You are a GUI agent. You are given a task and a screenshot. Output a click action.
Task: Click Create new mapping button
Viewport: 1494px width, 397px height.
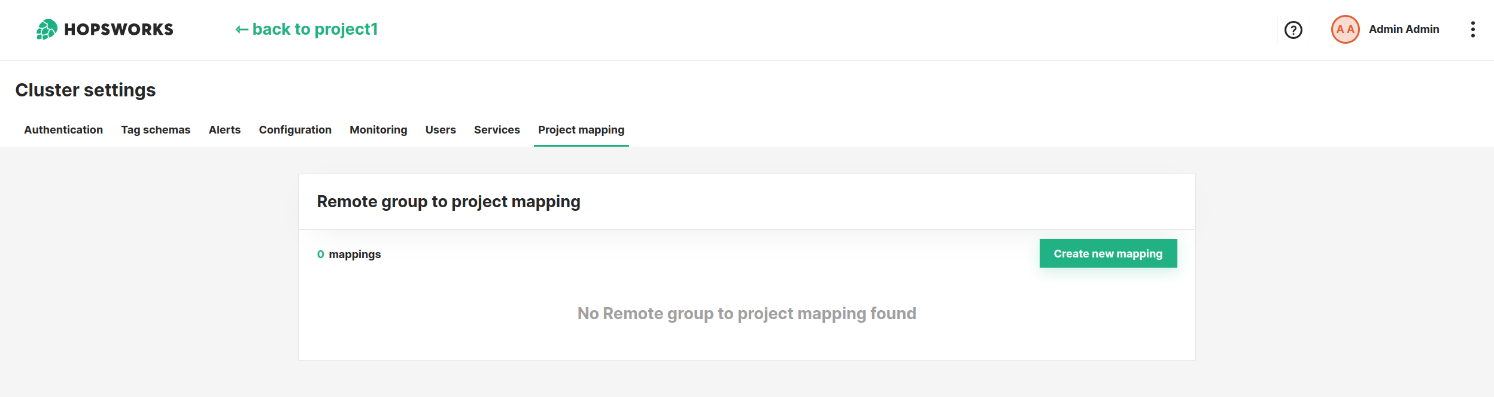click(1108, 253)
